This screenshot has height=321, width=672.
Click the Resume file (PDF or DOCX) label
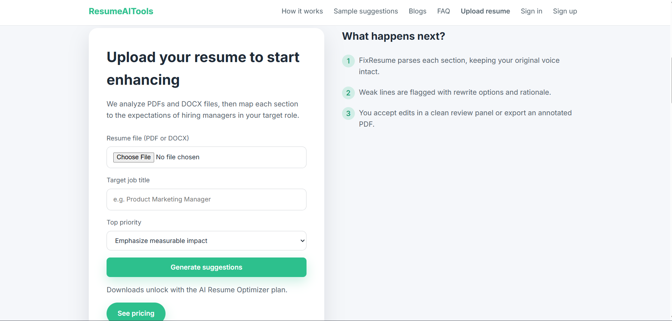tap(148, 138)
